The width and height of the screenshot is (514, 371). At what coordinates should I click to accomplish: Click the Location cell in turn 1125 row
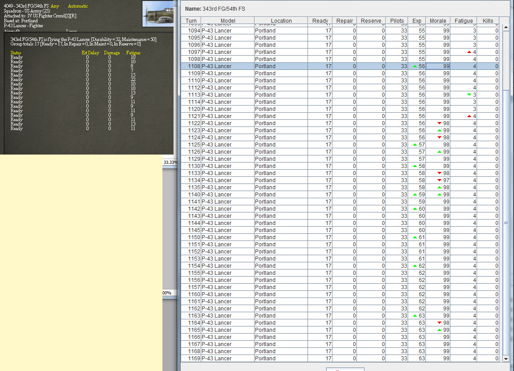click(281, 145)
